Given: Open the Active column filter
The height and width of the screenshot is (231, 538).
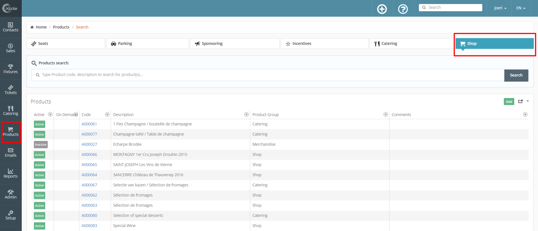Looking at the screenshot, I should [50, 114].
